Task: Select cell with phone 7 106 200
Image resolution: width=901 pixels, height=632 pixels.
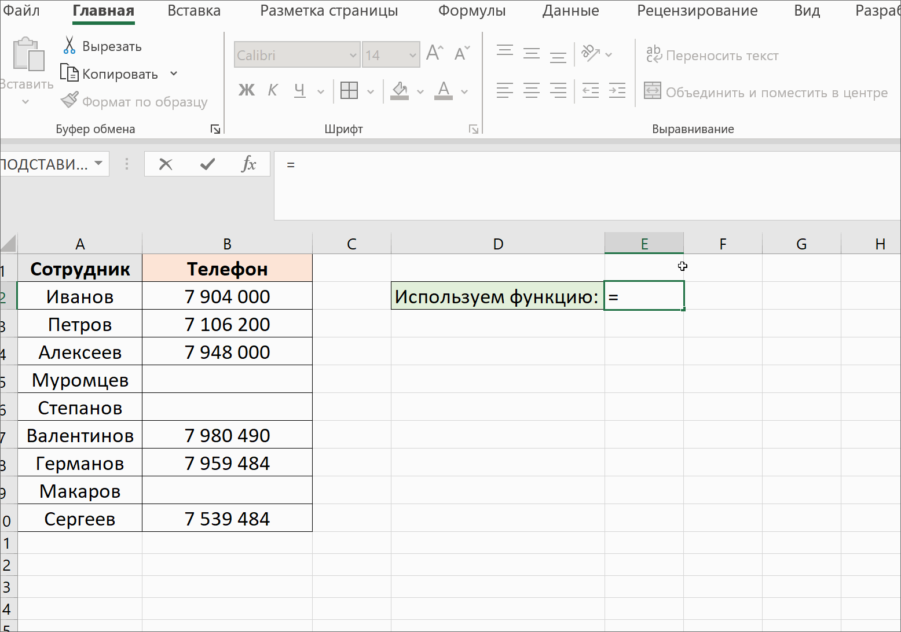Action: [x=227, y=324]
